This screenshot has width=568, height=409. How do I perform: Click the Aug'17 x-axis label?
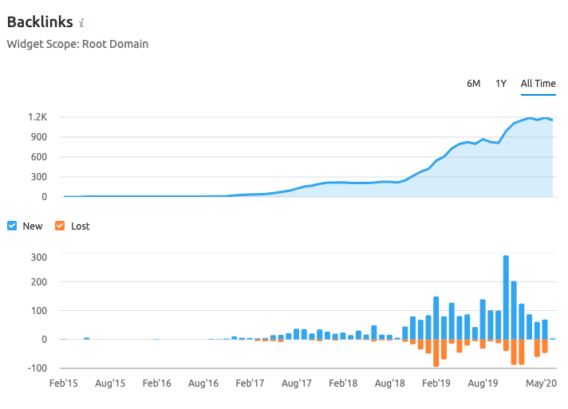(x=297, y=383)
